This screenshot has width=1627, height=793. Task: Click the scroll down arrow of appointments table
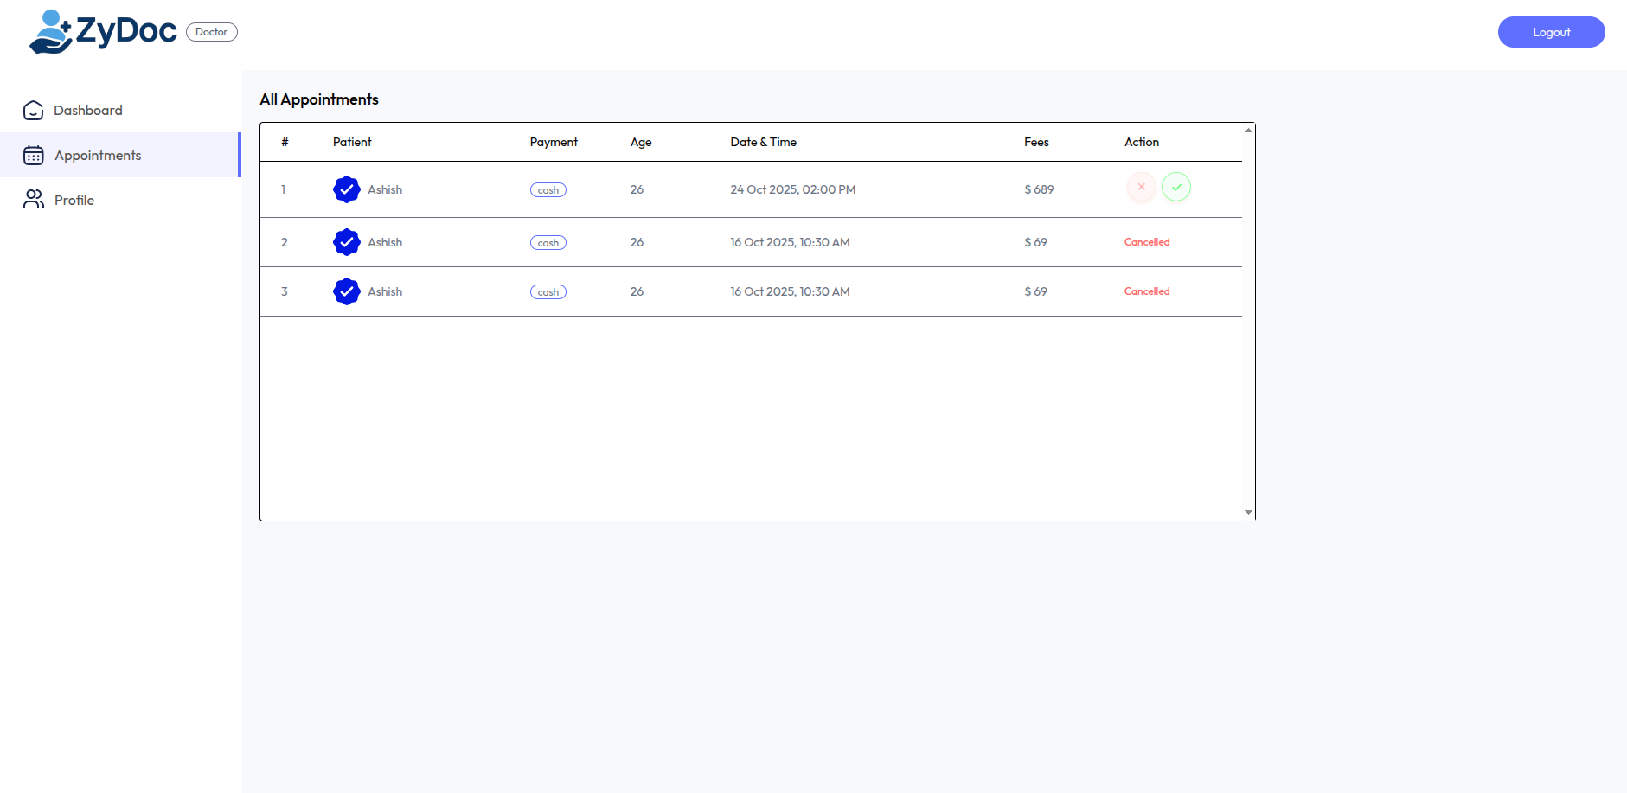[x=1248, y=513]
